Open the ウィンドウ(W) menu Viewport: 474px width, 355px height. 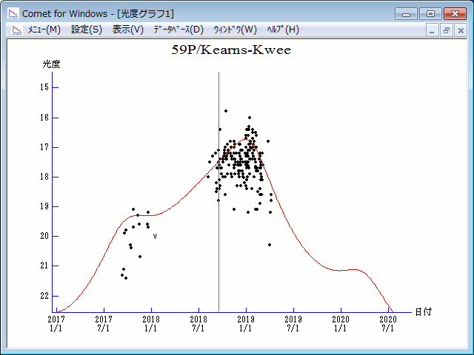[x=236, y=30]
